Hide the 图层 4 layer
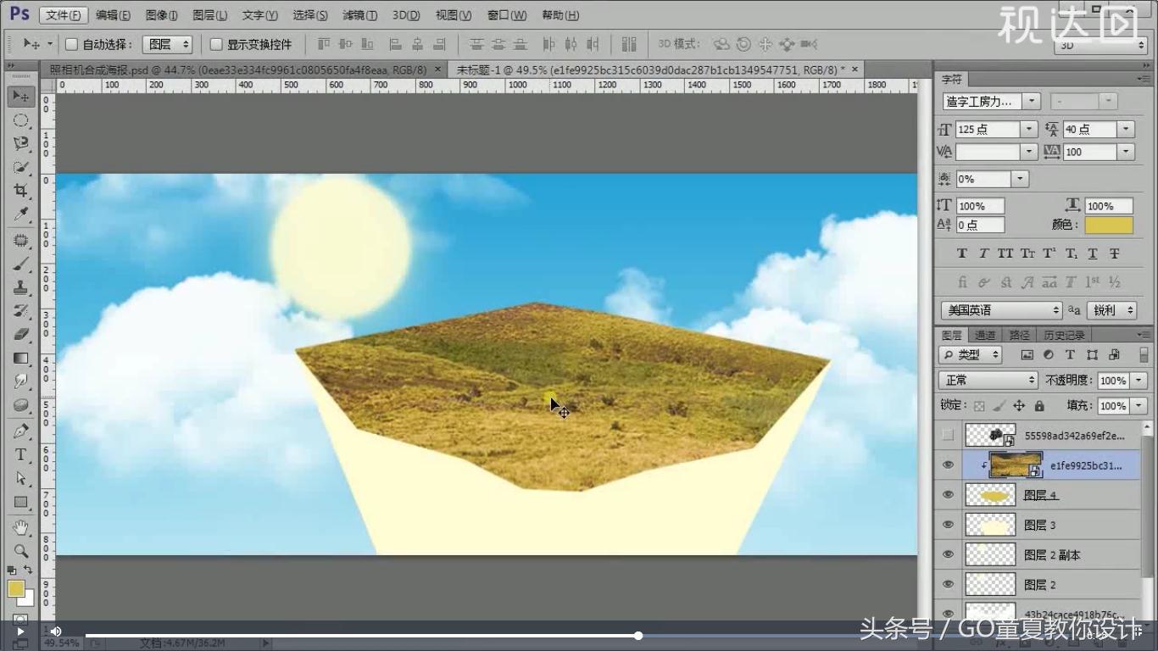Image resolution: width=1158 pixels, height=651 pixels. [x=948, y=494]
